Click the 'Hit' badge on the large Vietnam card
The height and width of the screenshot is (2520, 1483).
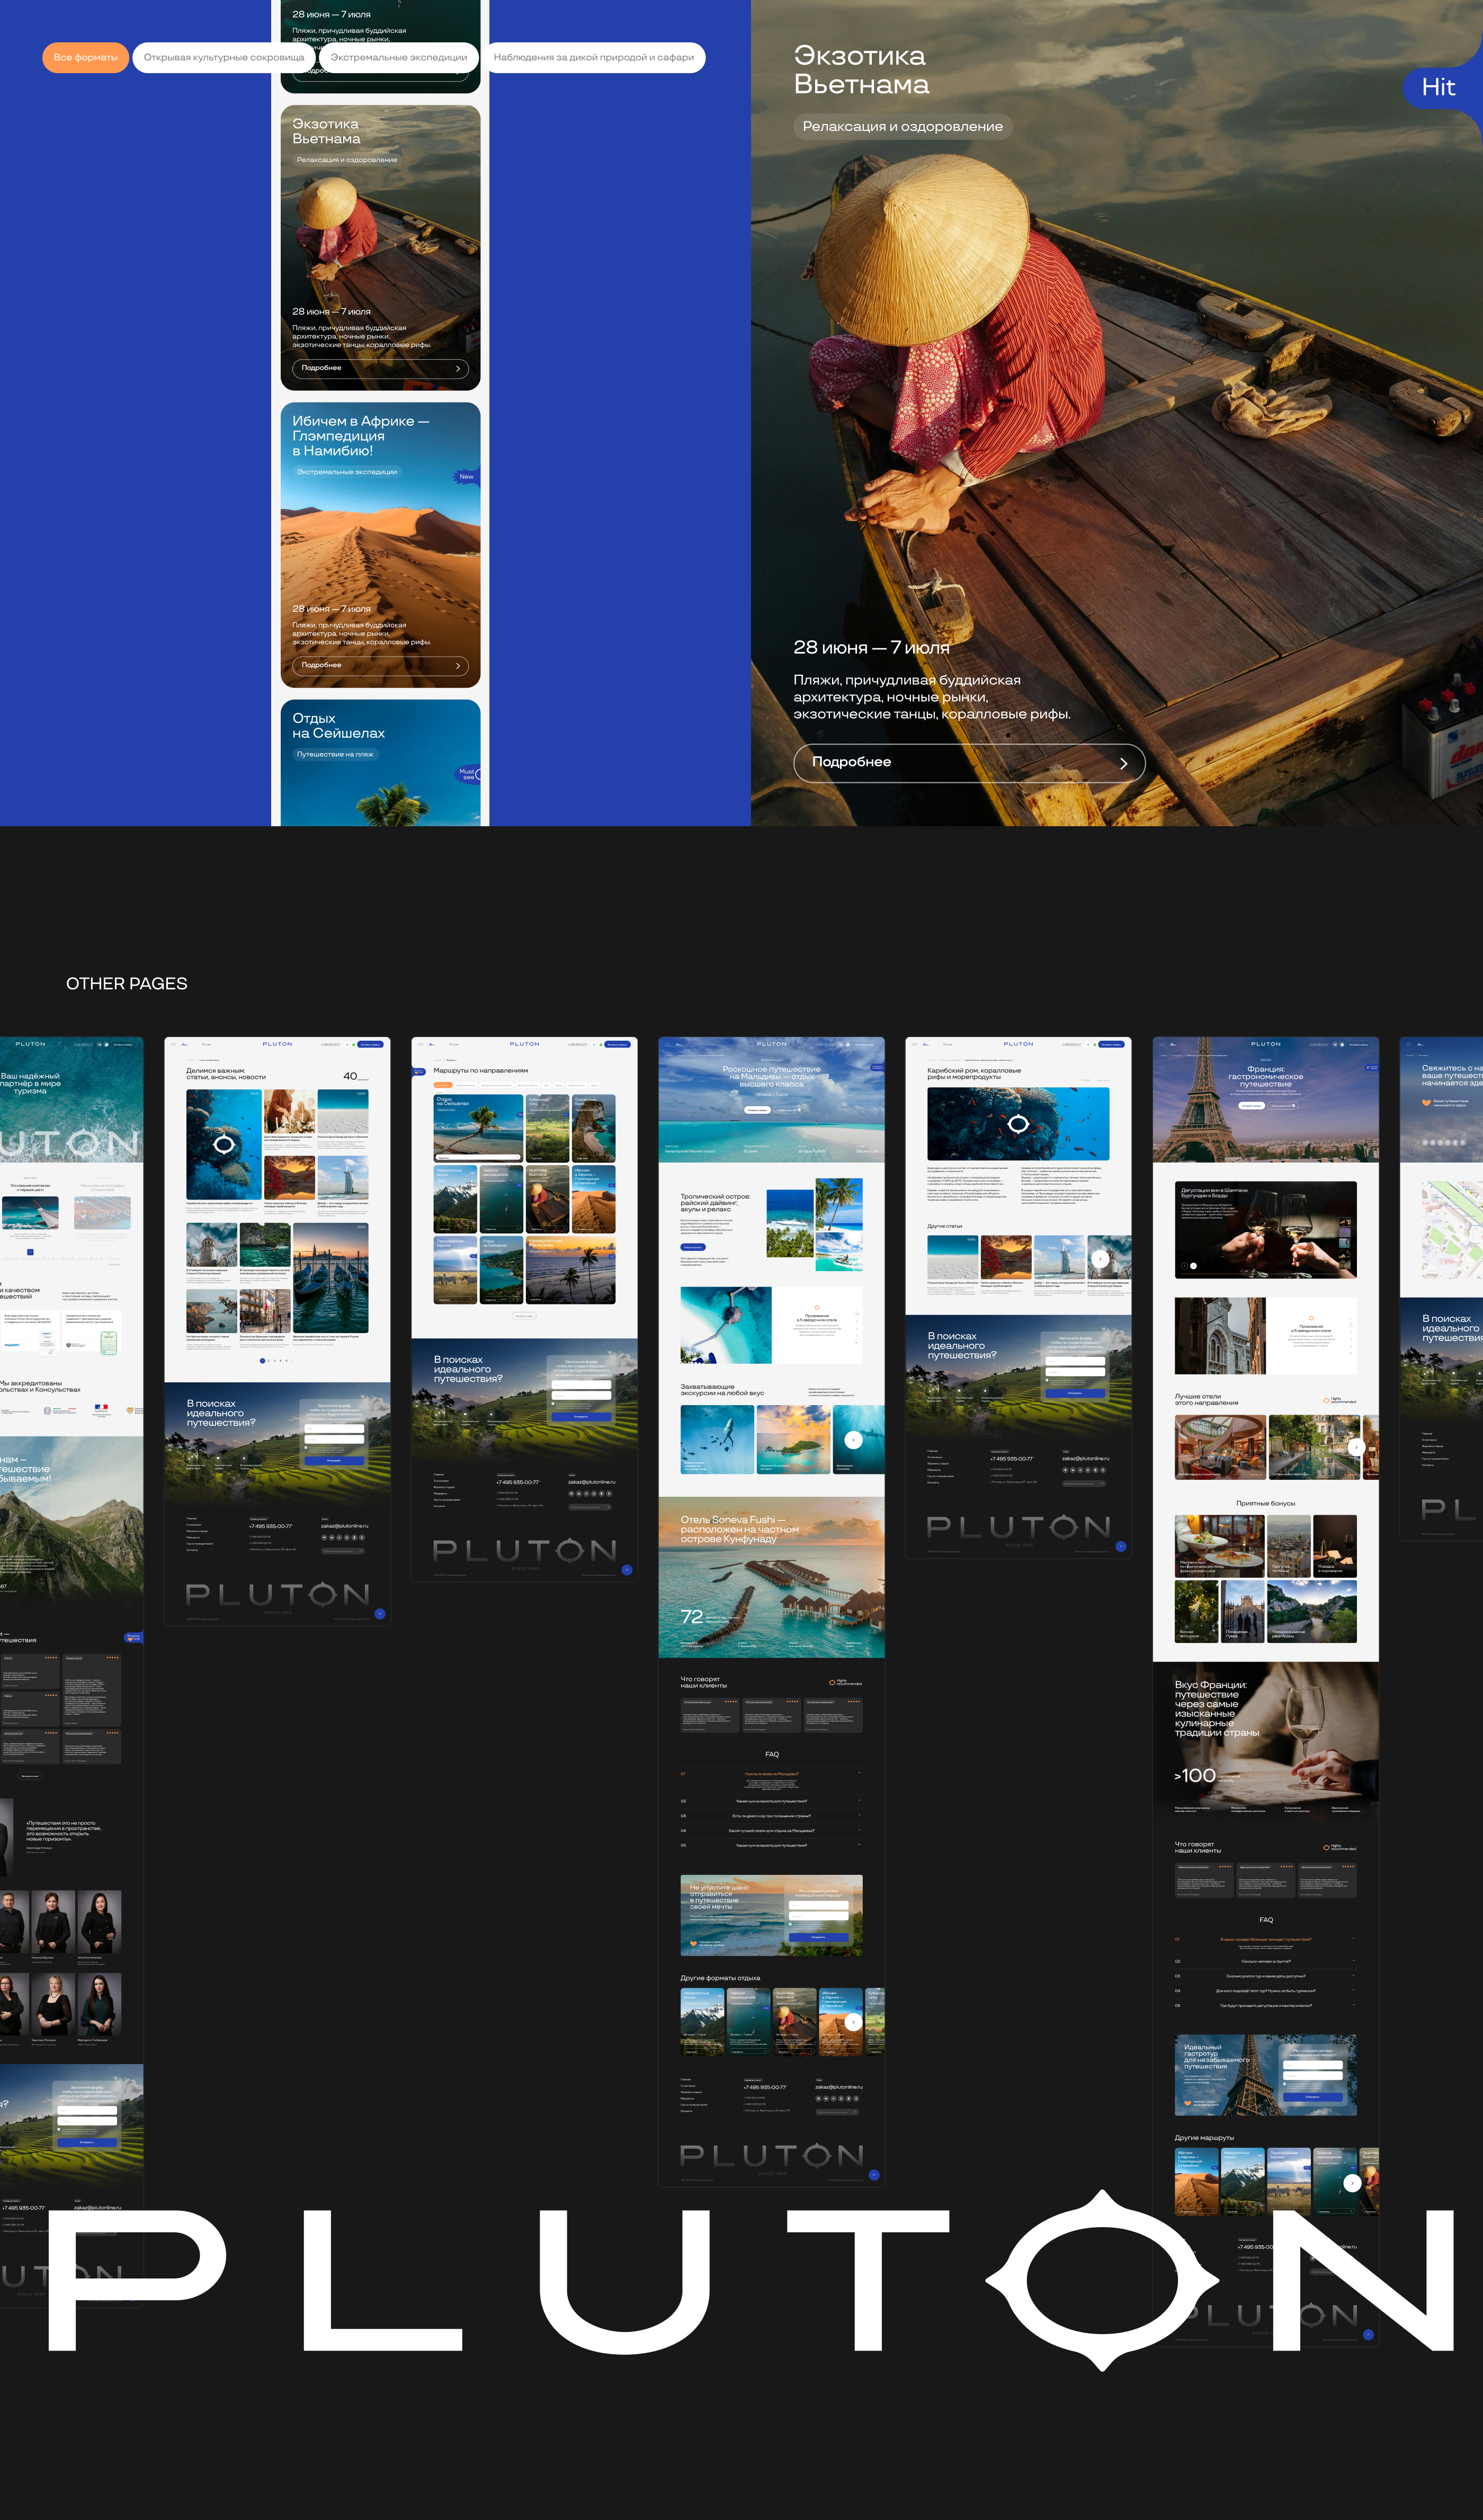[1440, 87]
